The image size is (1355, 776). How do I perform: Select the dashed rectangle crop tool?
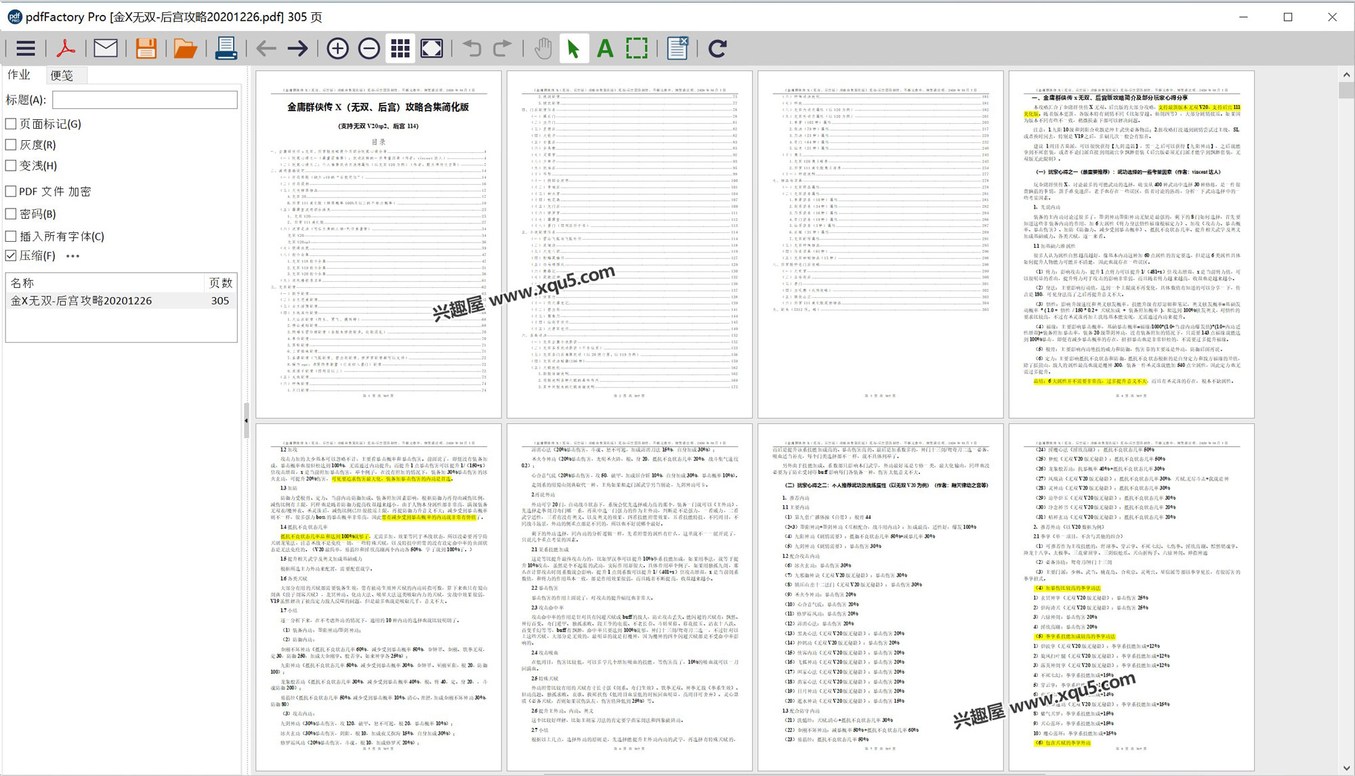tap(636, 48)
